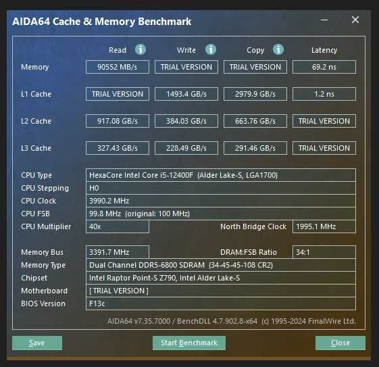This screenshot has height=367, width=379.
Task: Click the Read column header text
Action: 118,50
